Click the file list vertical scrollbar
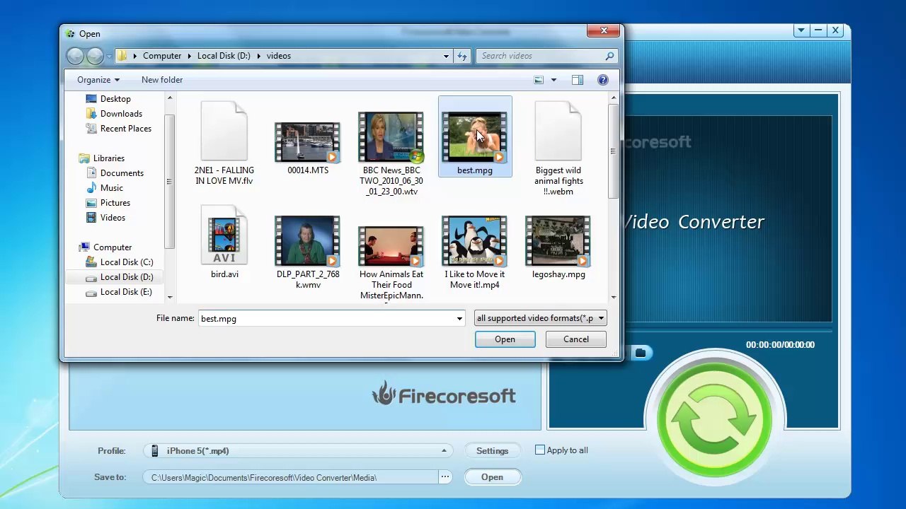The image size is (906, 509). tap(613, 152)
